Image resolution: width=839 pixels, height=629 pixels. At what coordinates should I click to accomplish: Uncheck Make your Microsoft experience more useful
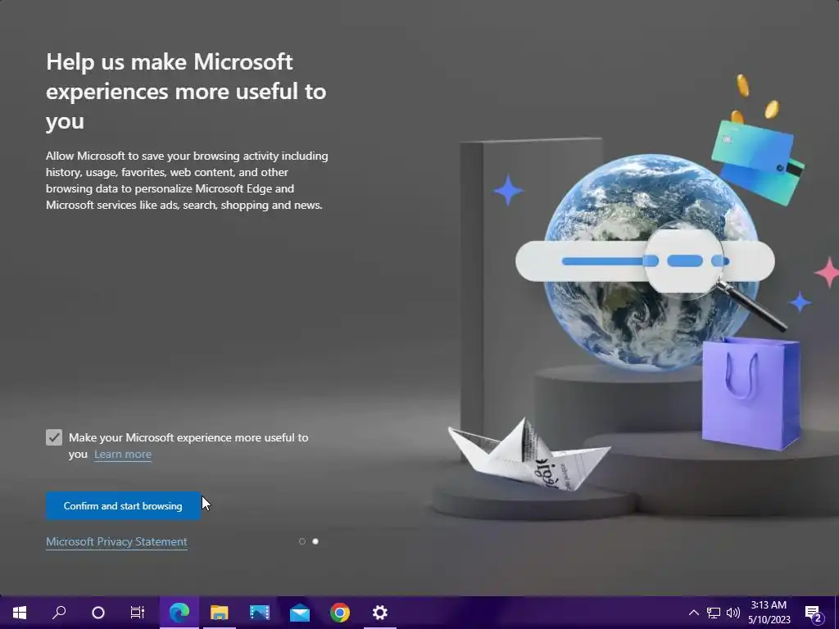coord(54,437)
